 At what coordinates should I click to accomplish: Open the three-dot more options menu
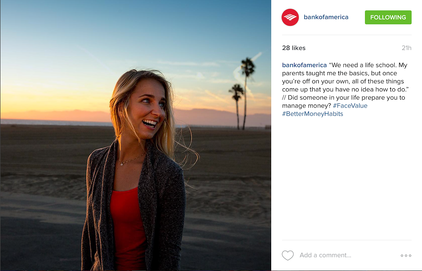406,255
